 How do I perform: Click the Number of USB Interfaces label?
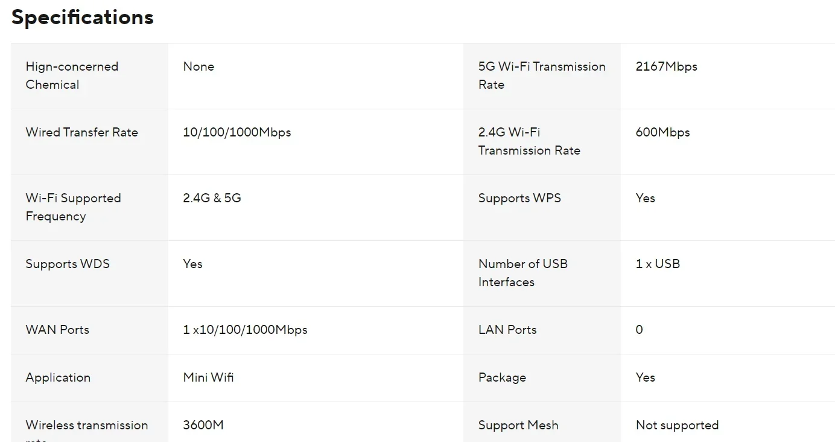tap(522, 273)
